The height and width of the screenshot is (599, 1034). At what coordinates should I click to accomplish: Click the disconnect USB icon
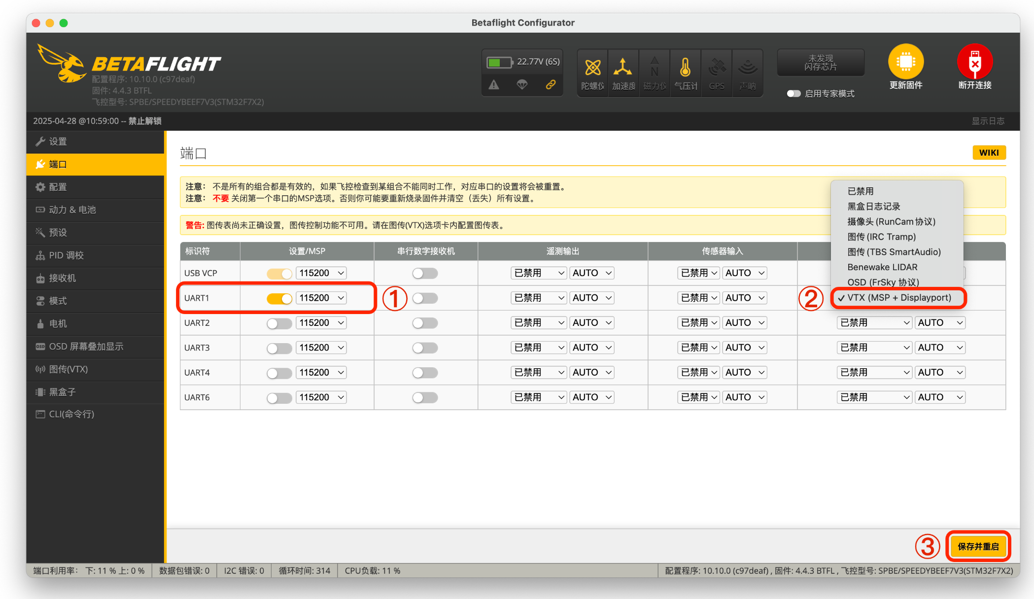coord(974,62)
